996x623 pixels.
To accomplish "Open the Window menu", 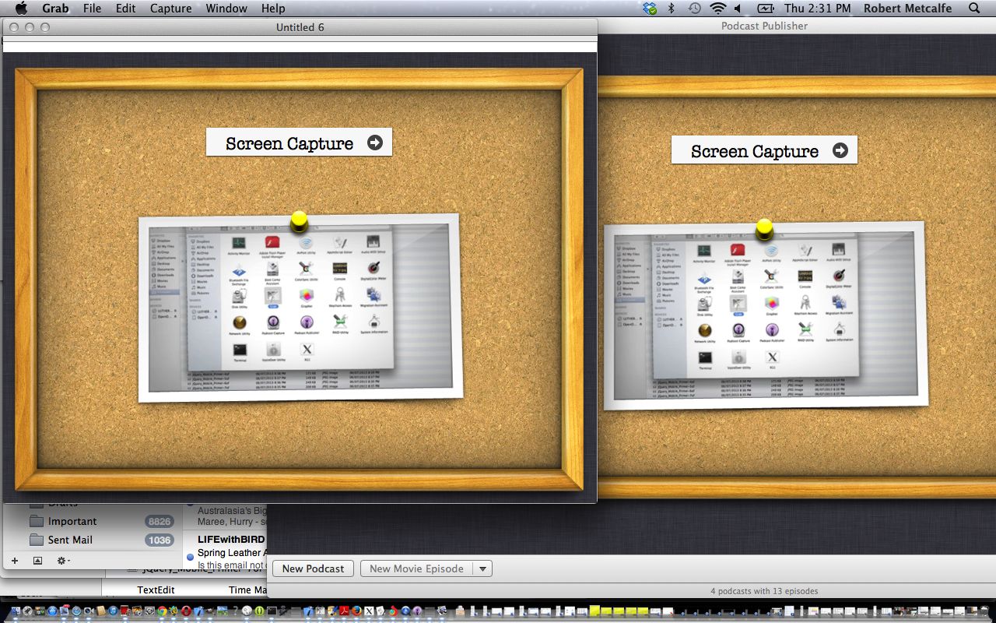I will coord(226,9).
